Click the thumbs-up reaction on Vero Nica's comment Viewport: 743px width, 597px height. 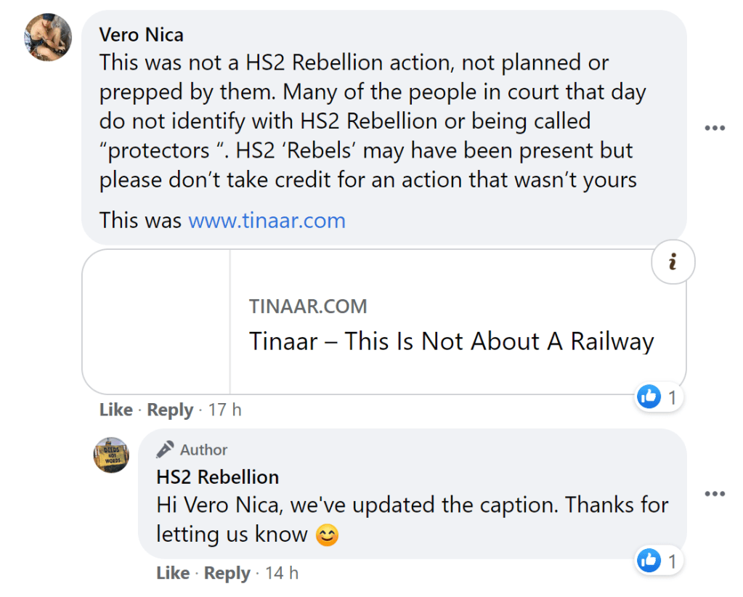point(649,397)
